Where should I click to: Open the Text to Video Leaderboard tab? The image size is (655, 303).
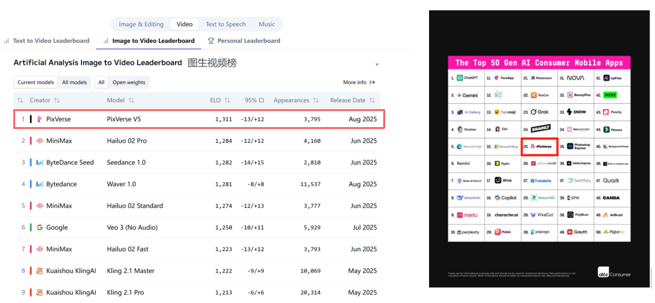click(47, 41)
